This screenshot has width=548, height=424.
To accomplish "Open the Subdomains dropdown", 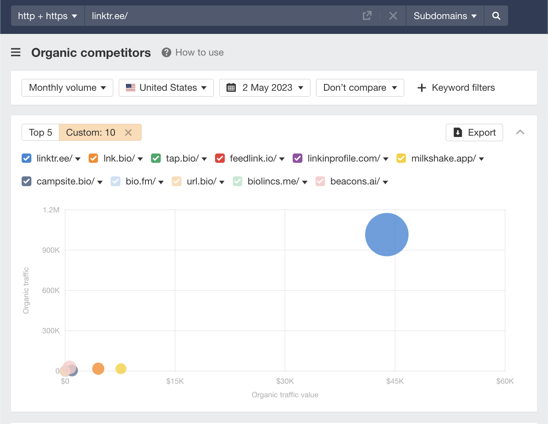I will (445, 15).
